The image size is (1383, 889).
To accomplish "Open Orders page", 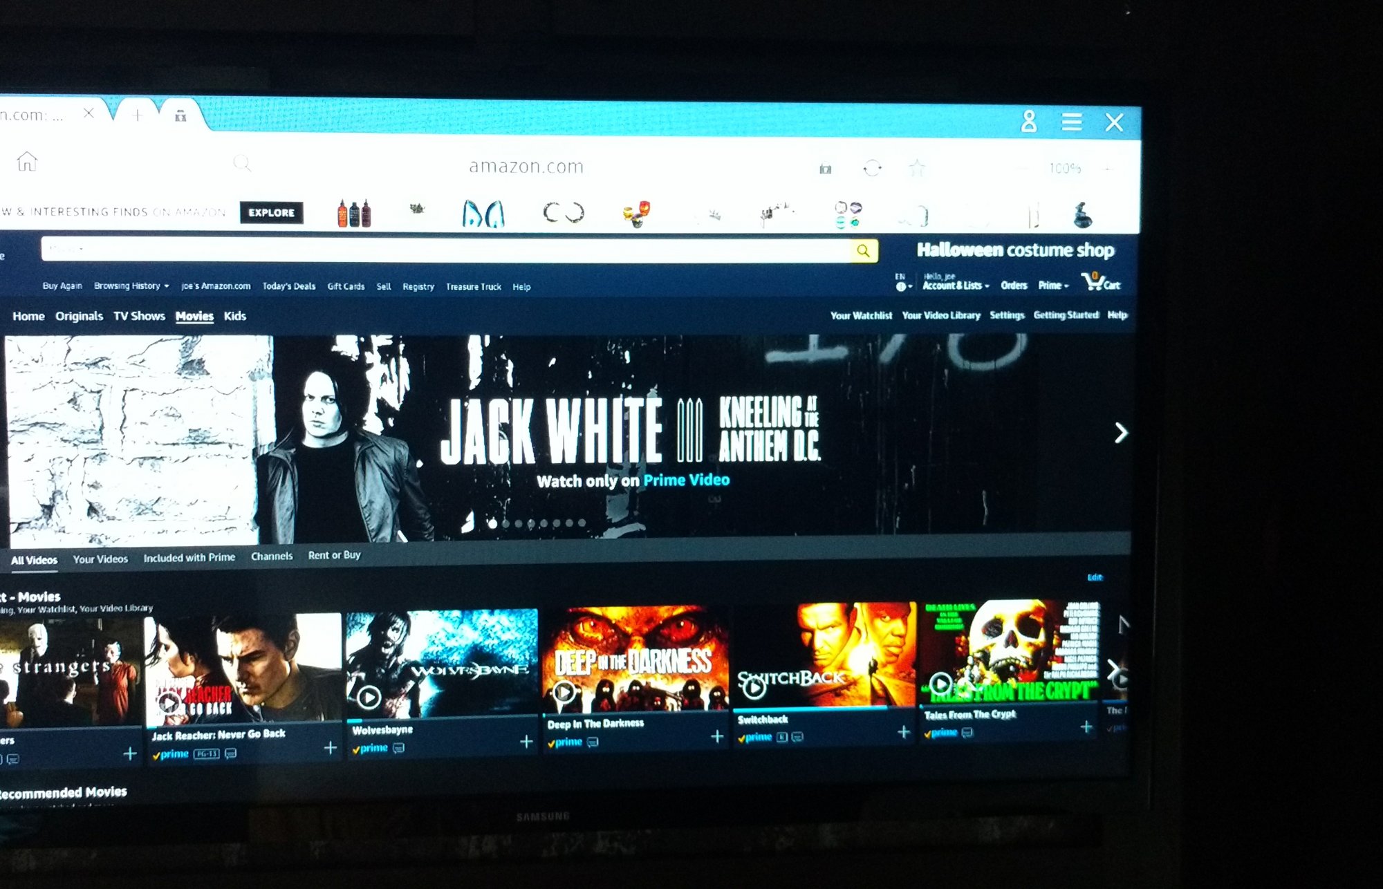I will coord(1014,285).
